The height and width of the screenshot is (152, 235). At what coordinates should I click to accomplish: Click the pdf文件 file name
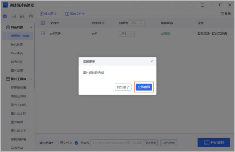55,33
